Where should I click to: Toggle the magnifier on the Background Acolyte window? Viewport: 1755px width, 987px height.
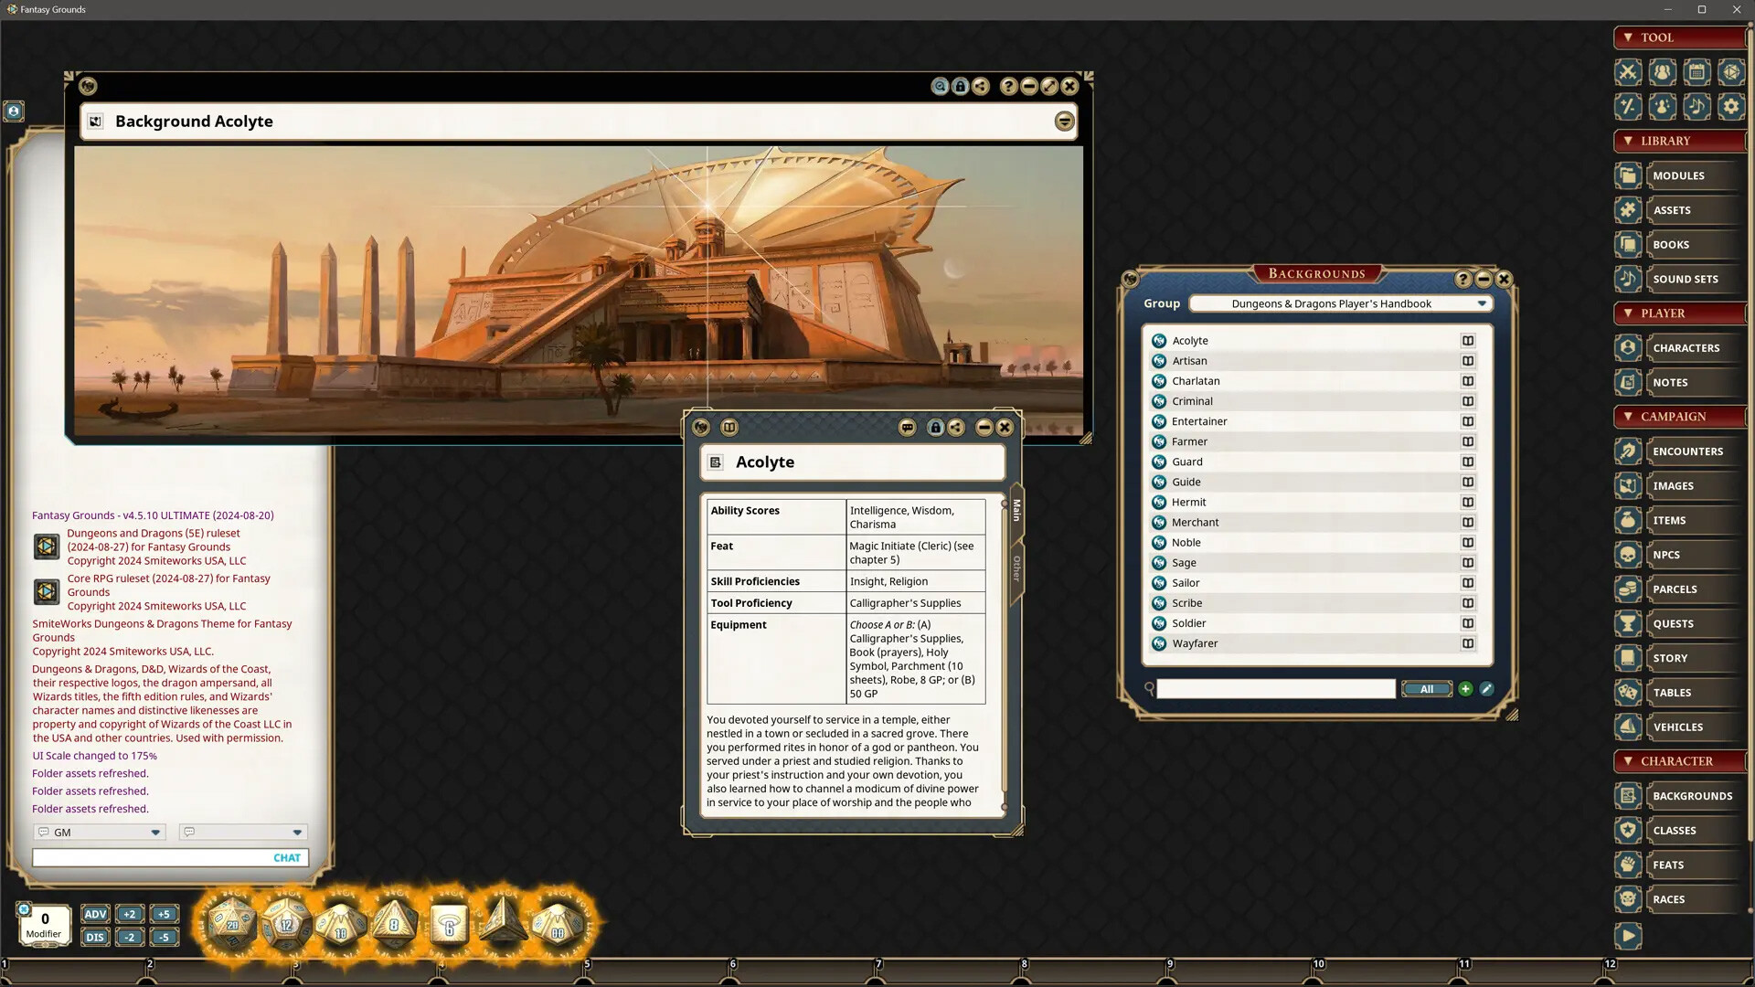(x=940, y=86)
